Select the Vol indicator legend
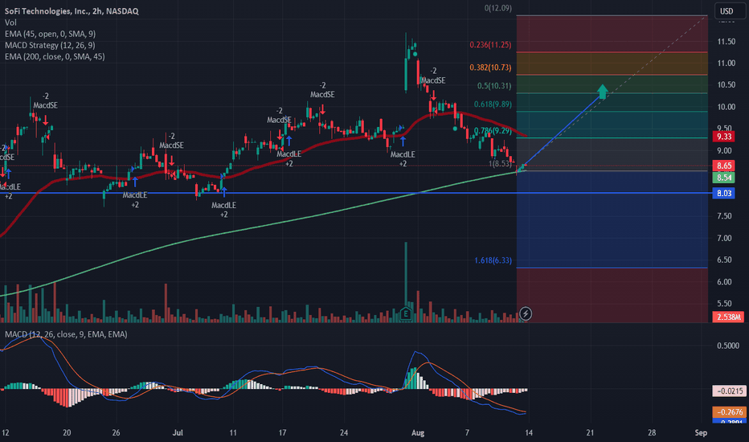Screen dimensions: 749x442 pyautogui.click(x=10, y=23)
